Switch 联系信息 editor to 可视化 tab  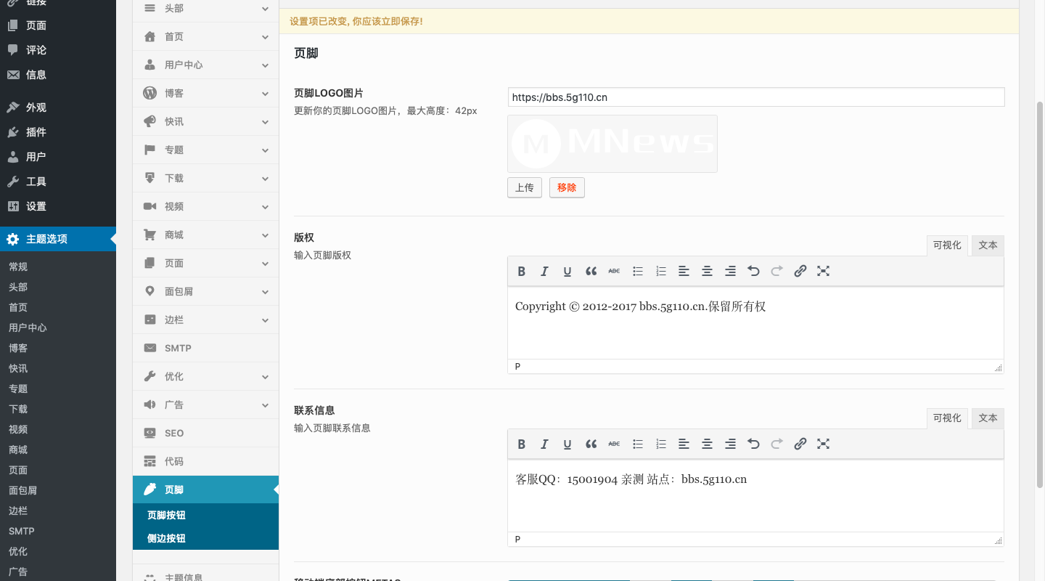[x=946, y=418]
